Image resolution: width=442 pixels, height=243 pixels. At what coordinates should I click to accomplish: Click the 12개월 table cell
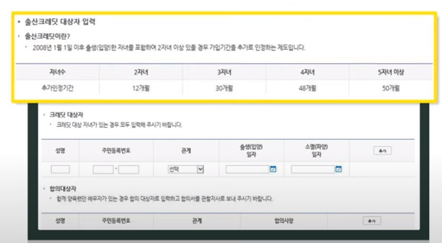(x=141, y=88)
